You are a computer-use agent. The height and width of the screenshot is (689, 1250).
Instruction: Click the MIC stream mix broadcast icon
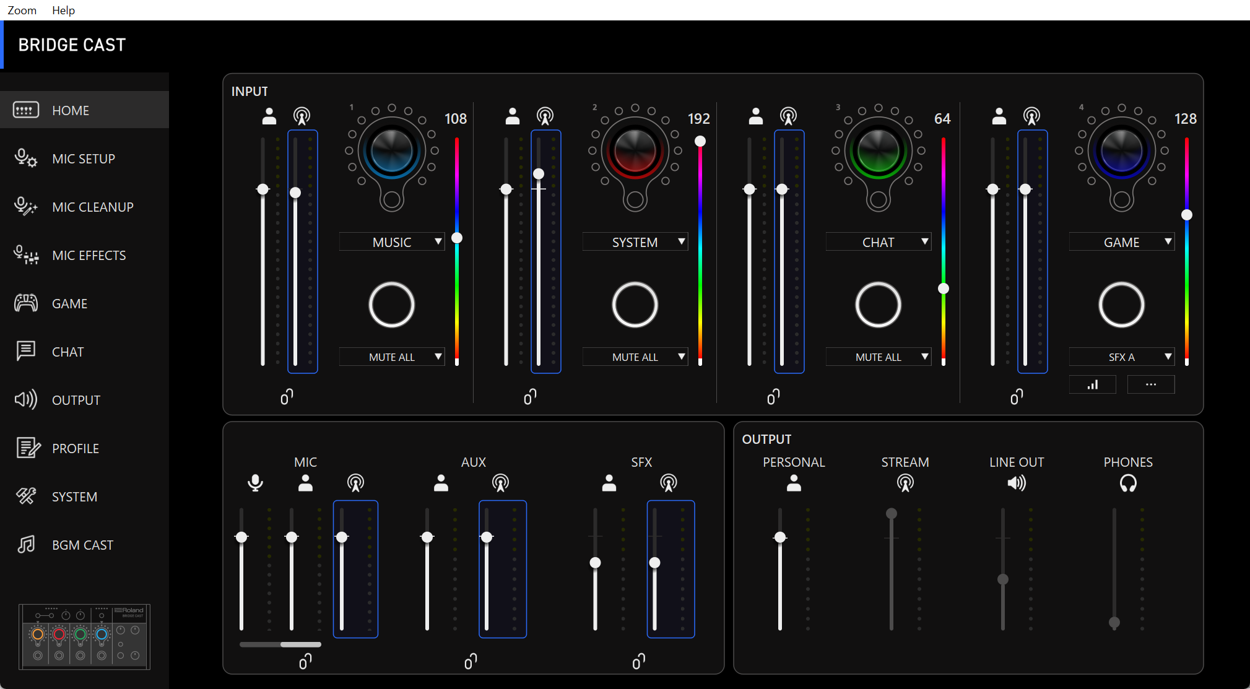pyautogui.click(x=355, y=483)
